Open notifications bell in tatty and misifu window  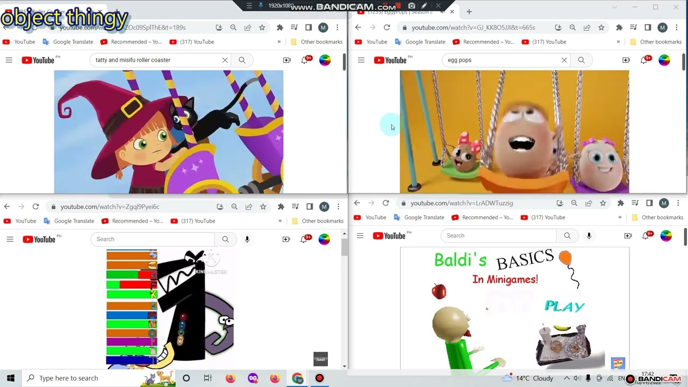coord(305,60)
